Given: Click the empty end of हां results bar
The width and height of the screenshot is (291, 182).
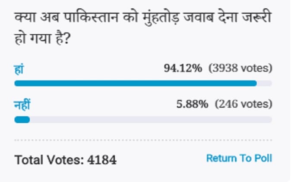Looking at the screenshot, I should [x=264, y=83].
